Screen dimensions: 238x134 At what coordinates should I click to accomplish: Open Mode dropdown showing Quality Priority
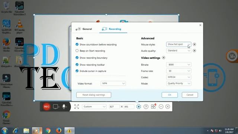[x=178, y=83]
